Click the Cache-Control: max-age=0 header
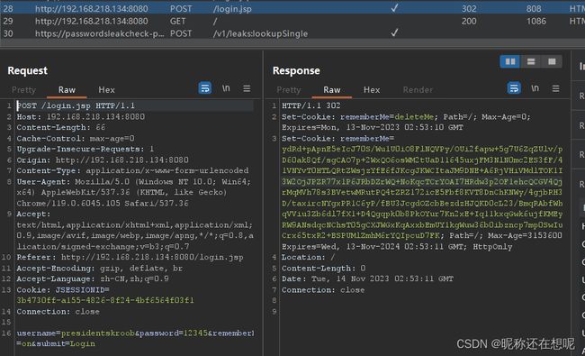The height and width of the screenshot is (356, 585). point(76,138)
